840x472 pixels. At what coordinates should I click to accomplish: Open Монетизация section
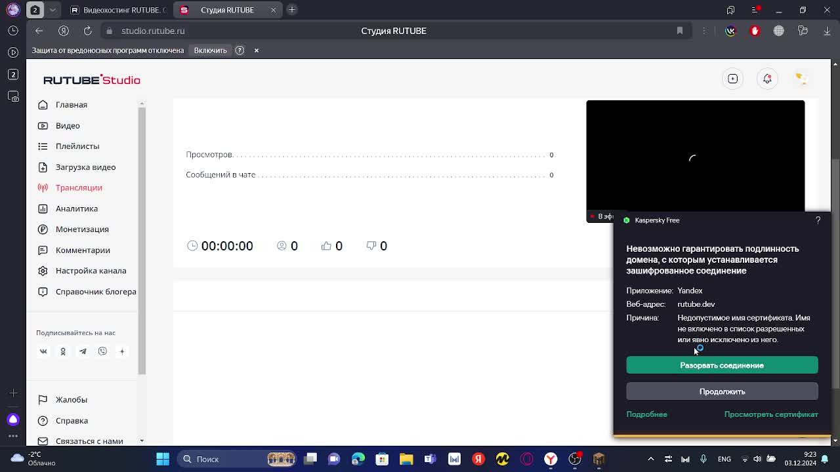pos(82,229)
